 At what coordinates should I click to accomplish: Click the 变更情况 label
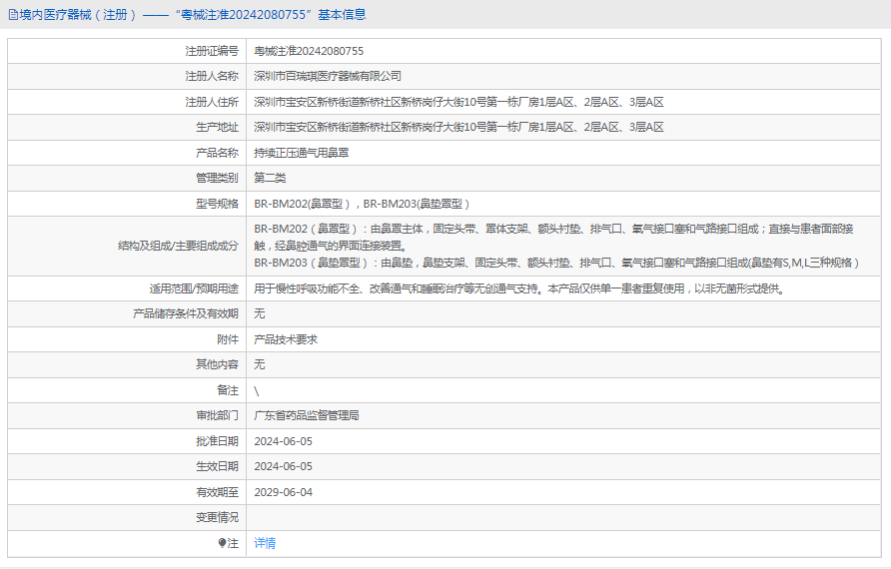point(217,517)
